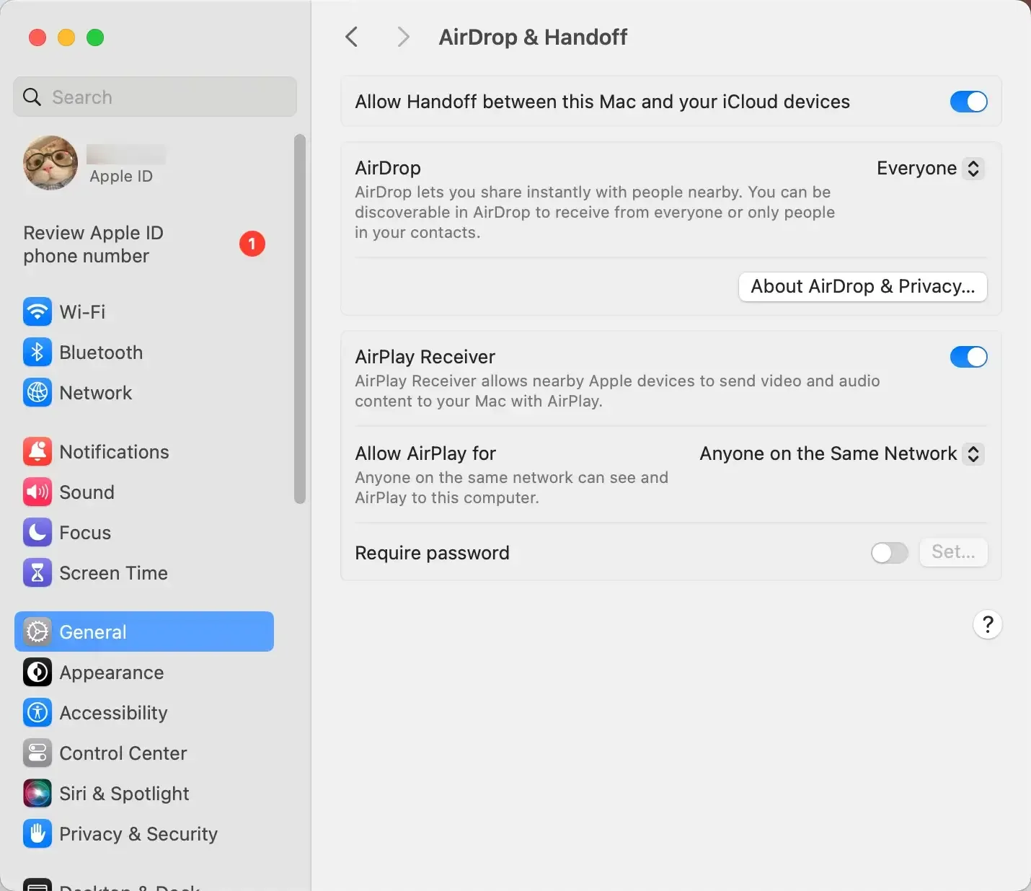Click the Privacy & Security hand icon
This screenshot has width=1031, height=891.
tap(37, 834)
